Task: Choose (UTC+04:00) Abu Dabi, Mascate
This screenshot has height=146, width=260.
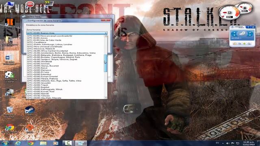Action: [44, 98]
